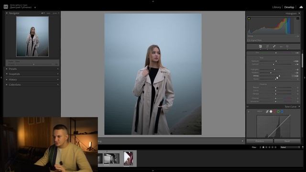Image resolution: width=306 pixels, height=172 pixels.
Task: Filter by one star rating
Action: click(263, 147)
